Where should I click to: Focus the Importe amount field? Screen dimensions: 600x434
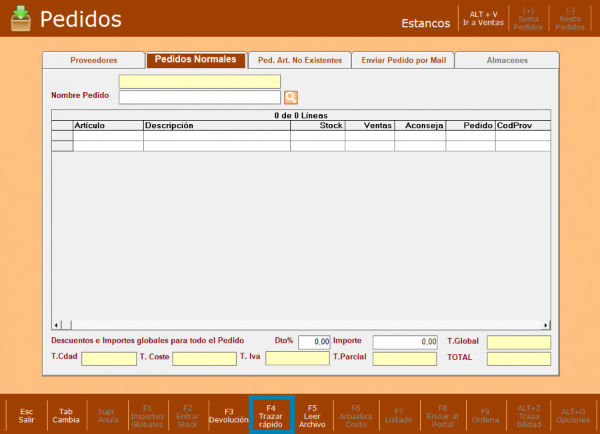point(405,342)
